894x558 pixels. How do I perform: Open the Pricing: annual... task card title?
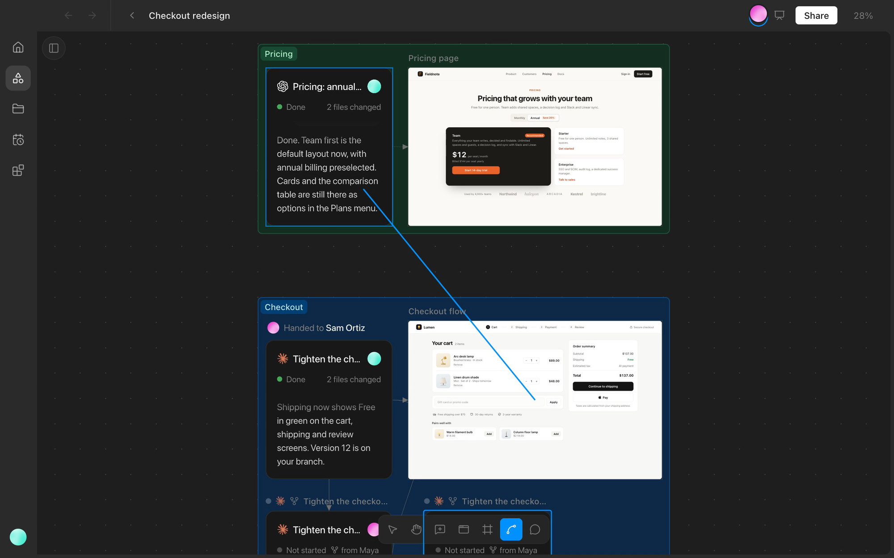(x=327, y=87)
